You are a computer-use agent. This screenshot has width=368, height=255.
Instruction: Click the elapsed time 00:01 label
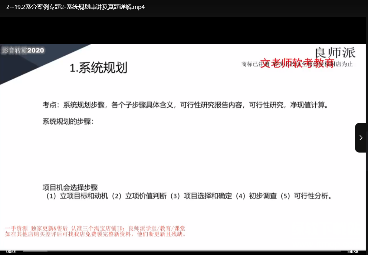pos(11,252)
